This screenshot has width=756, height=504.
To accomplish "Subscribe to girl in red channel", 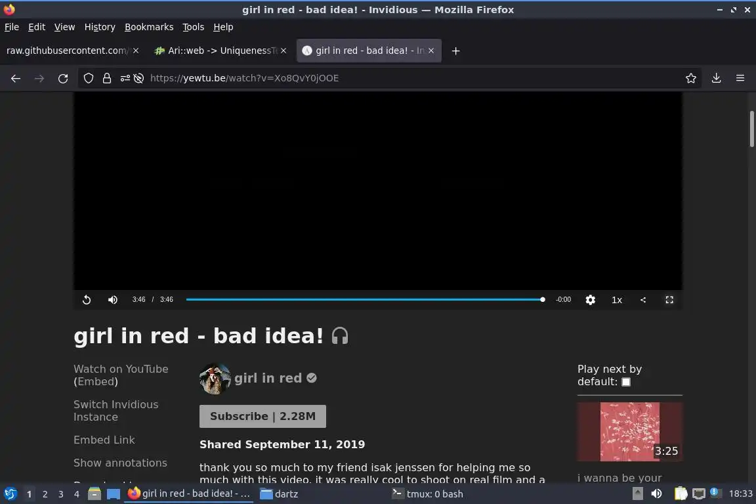I will point(262,416).
